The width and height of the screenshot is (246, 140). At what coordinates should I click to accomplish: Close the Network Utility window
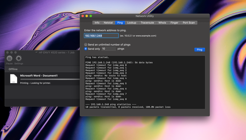tap(82, 16)
